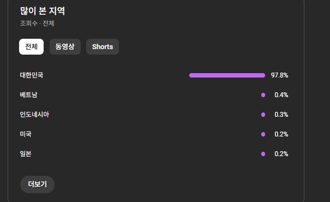330x202 pixels.
Task: Open the 더보기 button
Action: 37,185
